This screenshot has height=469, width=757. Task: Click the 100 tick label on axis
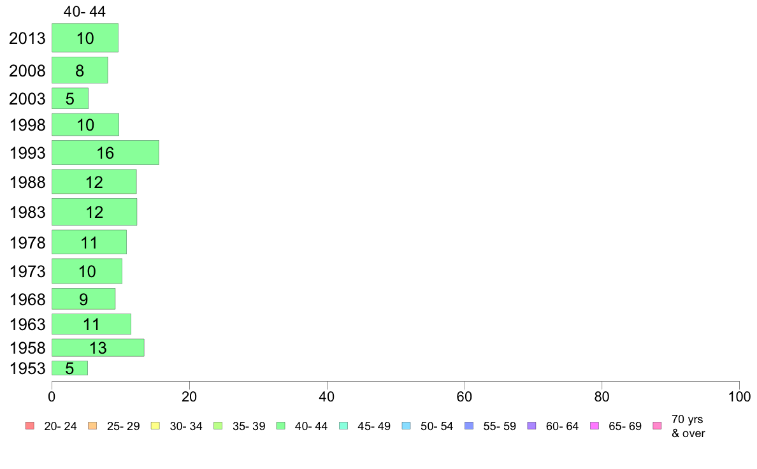739,397
